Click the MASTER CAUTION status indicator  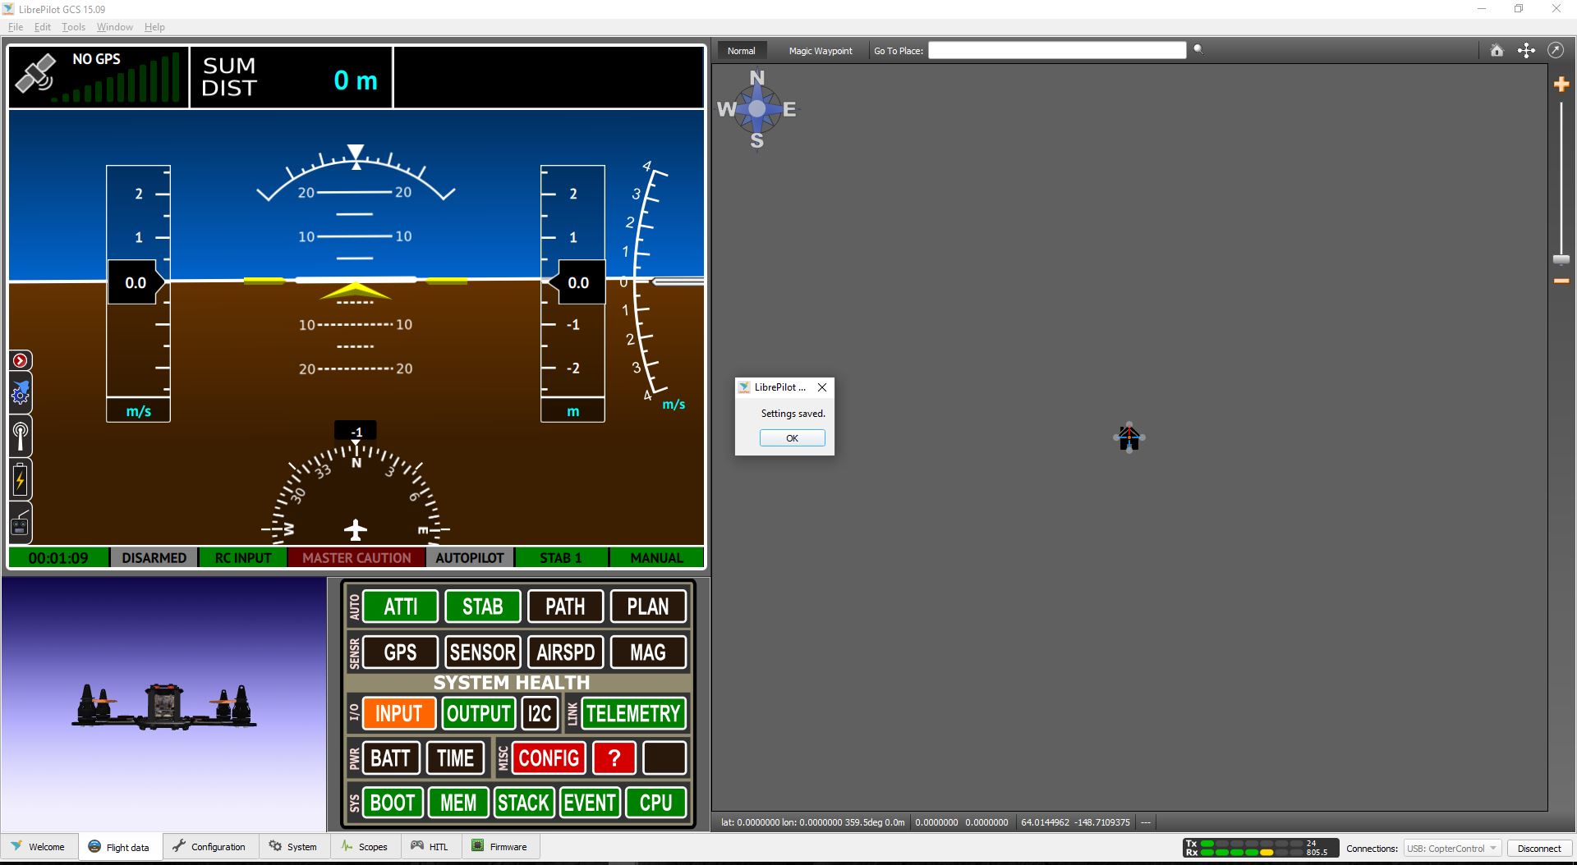coord(356,558)
